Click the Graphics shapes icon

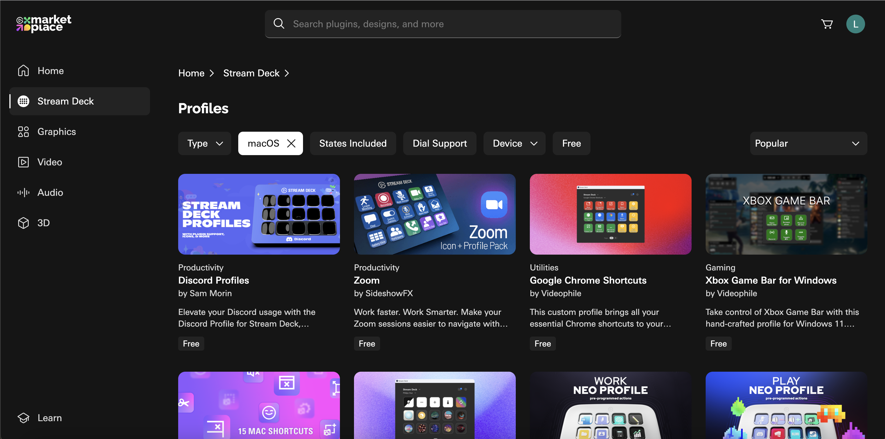click(23, 131)
